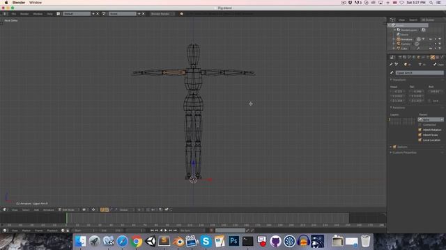Image resolution: width=446 pixels, height=250 pixels.
Task: Click the jump to start frame button
Action: [x=152, y=231]
